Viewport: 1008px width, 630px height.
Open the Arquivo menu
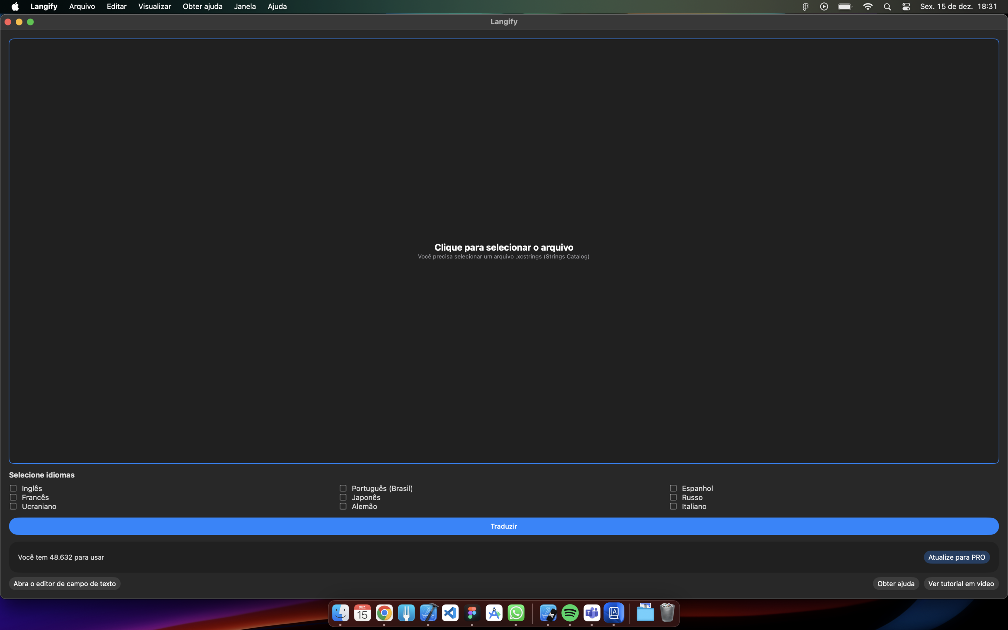(x=82, y=7)
